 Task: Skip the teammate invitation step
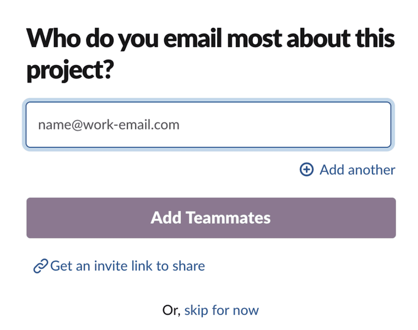(222, 311)
